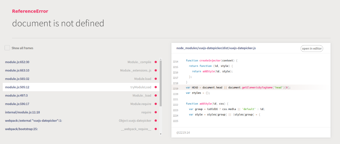Click the red dot beside Object.vuejs-datepicker
340x144 pixels.
(x=155, y=121)
